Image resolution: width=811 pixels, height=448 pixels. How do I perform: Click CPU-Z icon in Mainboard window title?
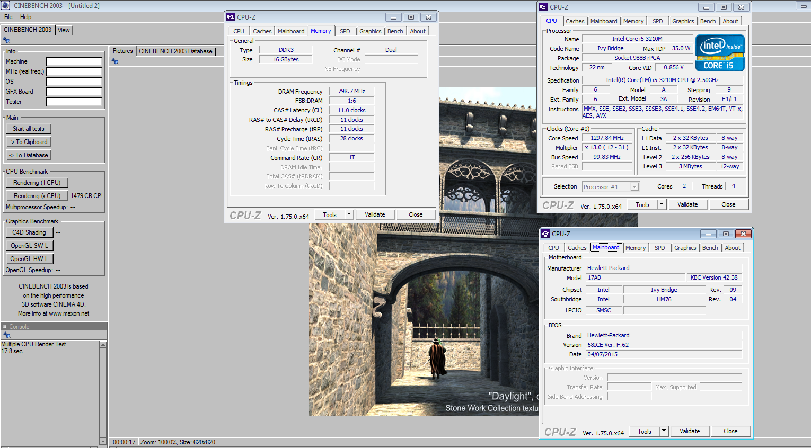tap(545, 234)
